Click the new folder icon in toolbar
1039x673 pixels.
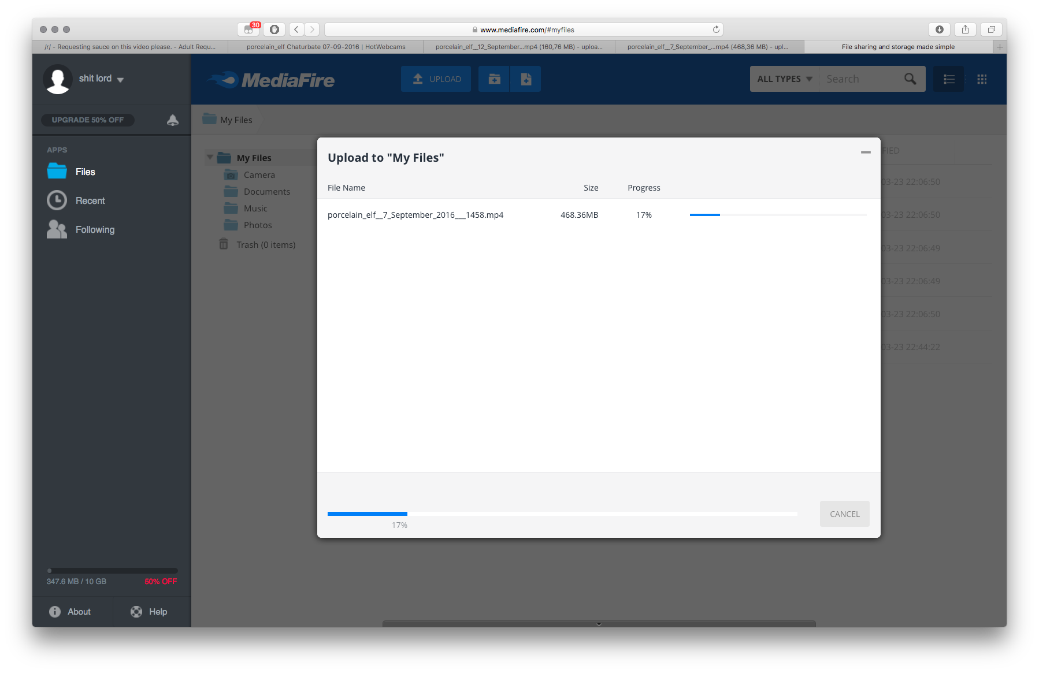coord(494,79)
